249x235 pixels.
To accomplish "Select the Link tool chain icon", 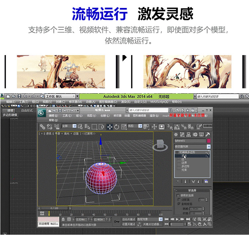I will pyautogui.click(x=42, y=126).
